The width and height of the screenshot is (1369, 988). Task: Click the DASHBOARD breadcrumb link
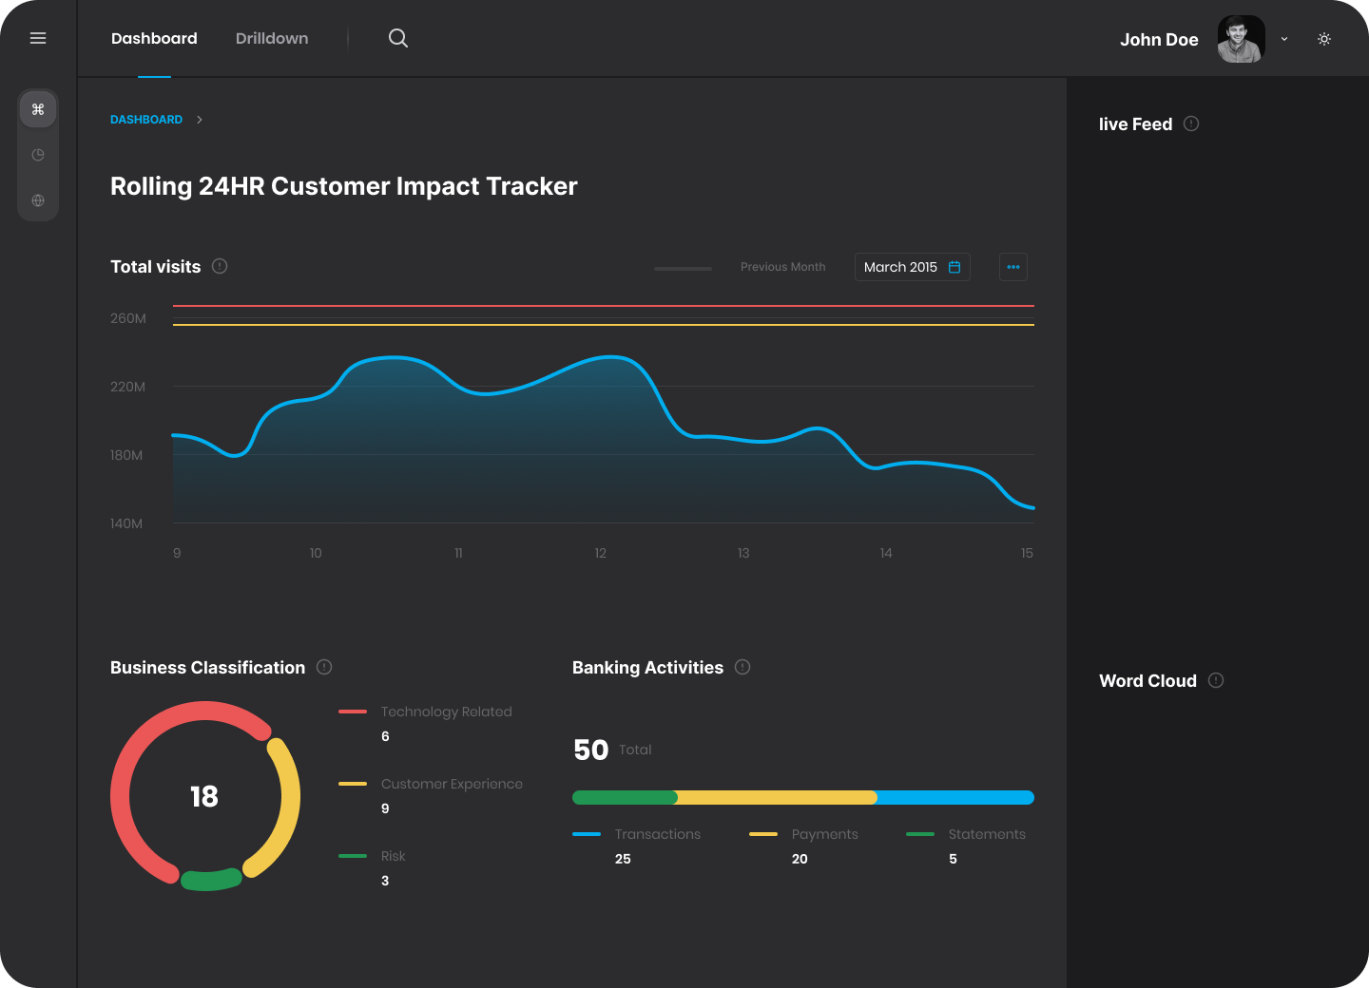[146, 120]
